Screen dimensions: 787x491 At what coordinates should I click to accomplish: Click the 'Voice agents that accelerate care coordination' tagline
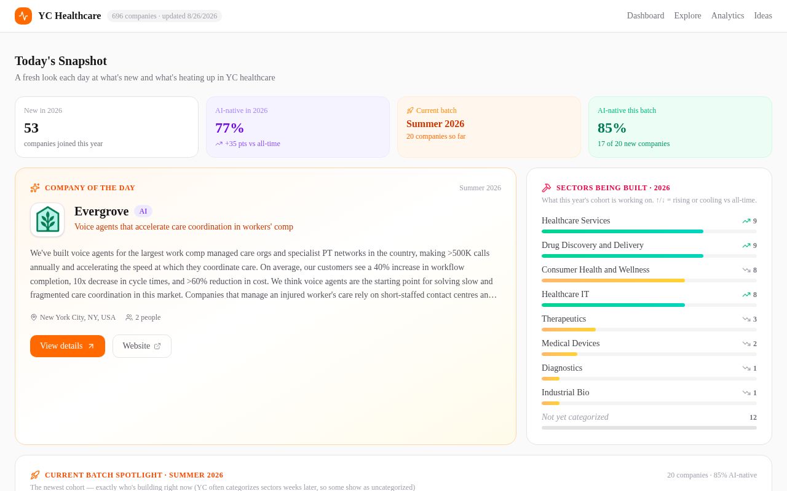184,227
